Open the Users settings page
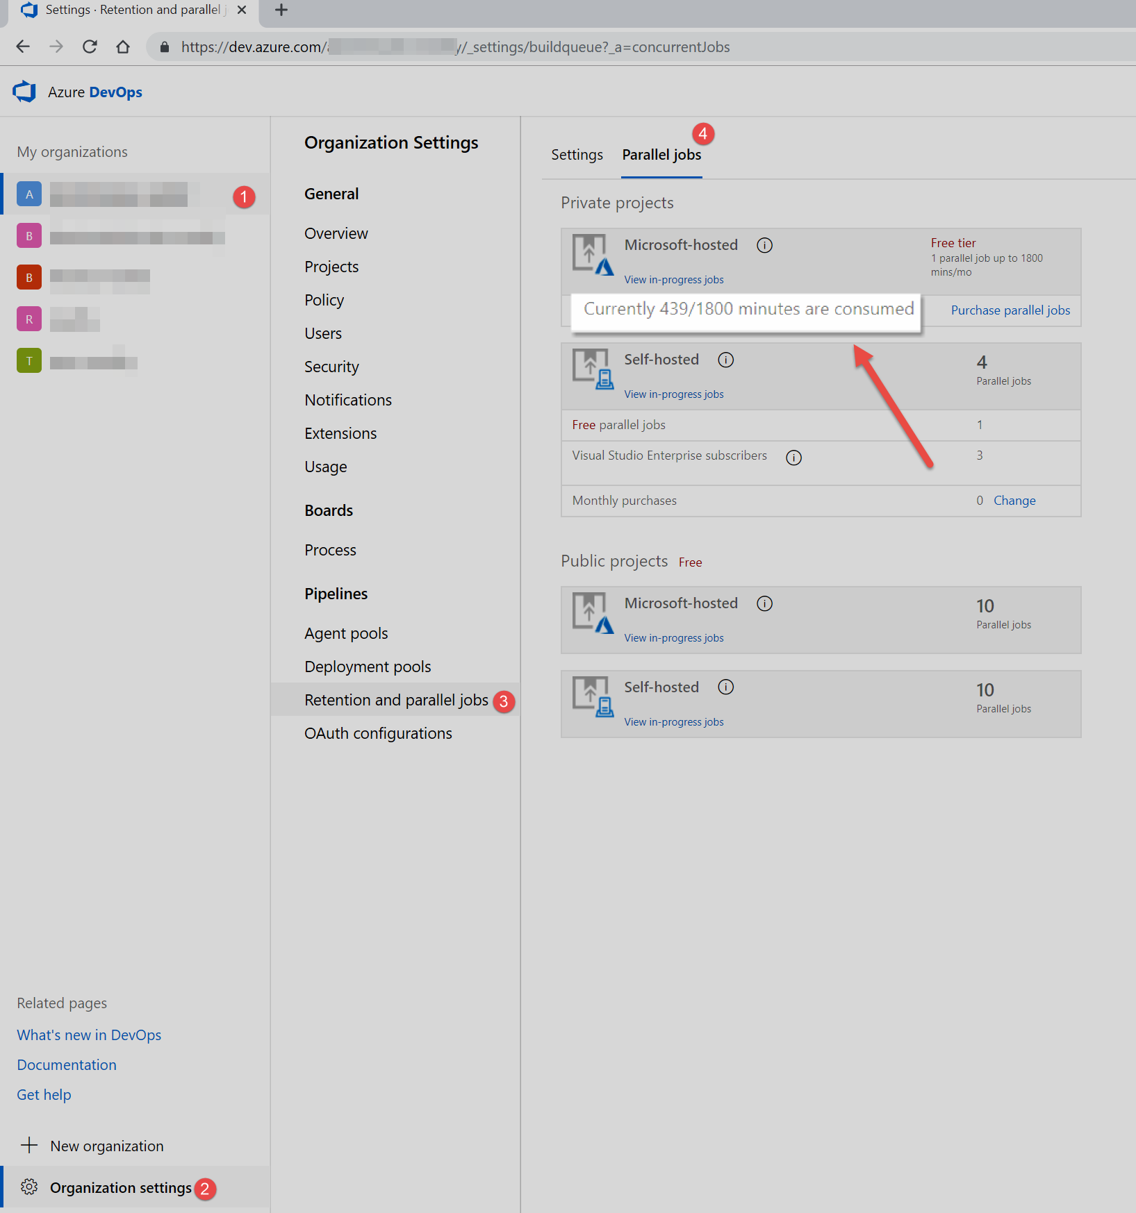The width and height of the screenshot is (1136, 1213). [323, 333]
